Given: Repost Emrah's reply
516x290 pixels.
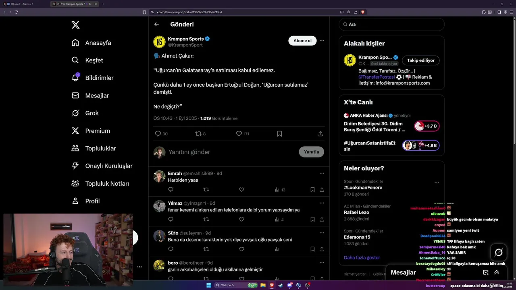Looking at the screenshot, I should 206,190.
